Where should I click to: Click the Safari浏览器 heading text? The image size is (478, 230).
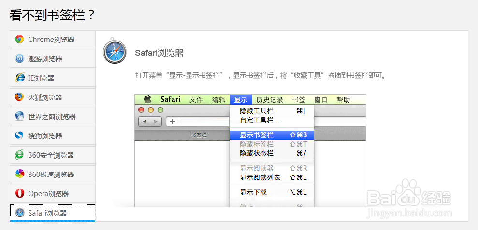(159, 53)
